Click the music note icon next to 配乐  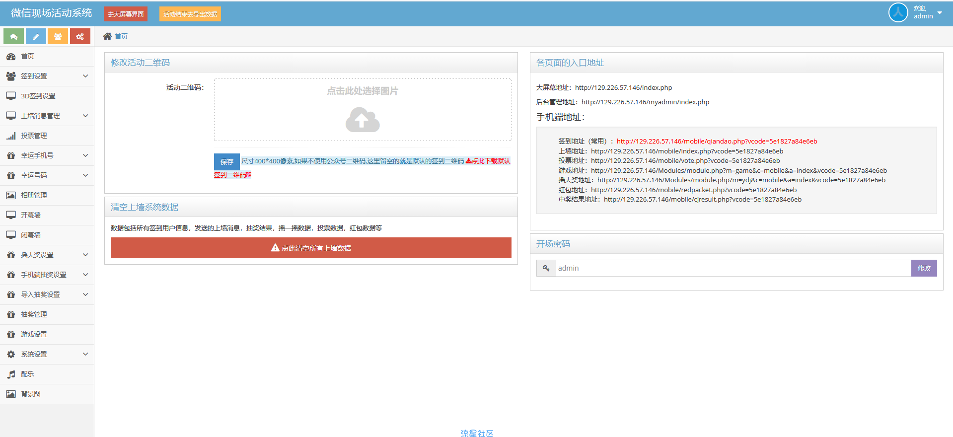(x=11, y=374)
